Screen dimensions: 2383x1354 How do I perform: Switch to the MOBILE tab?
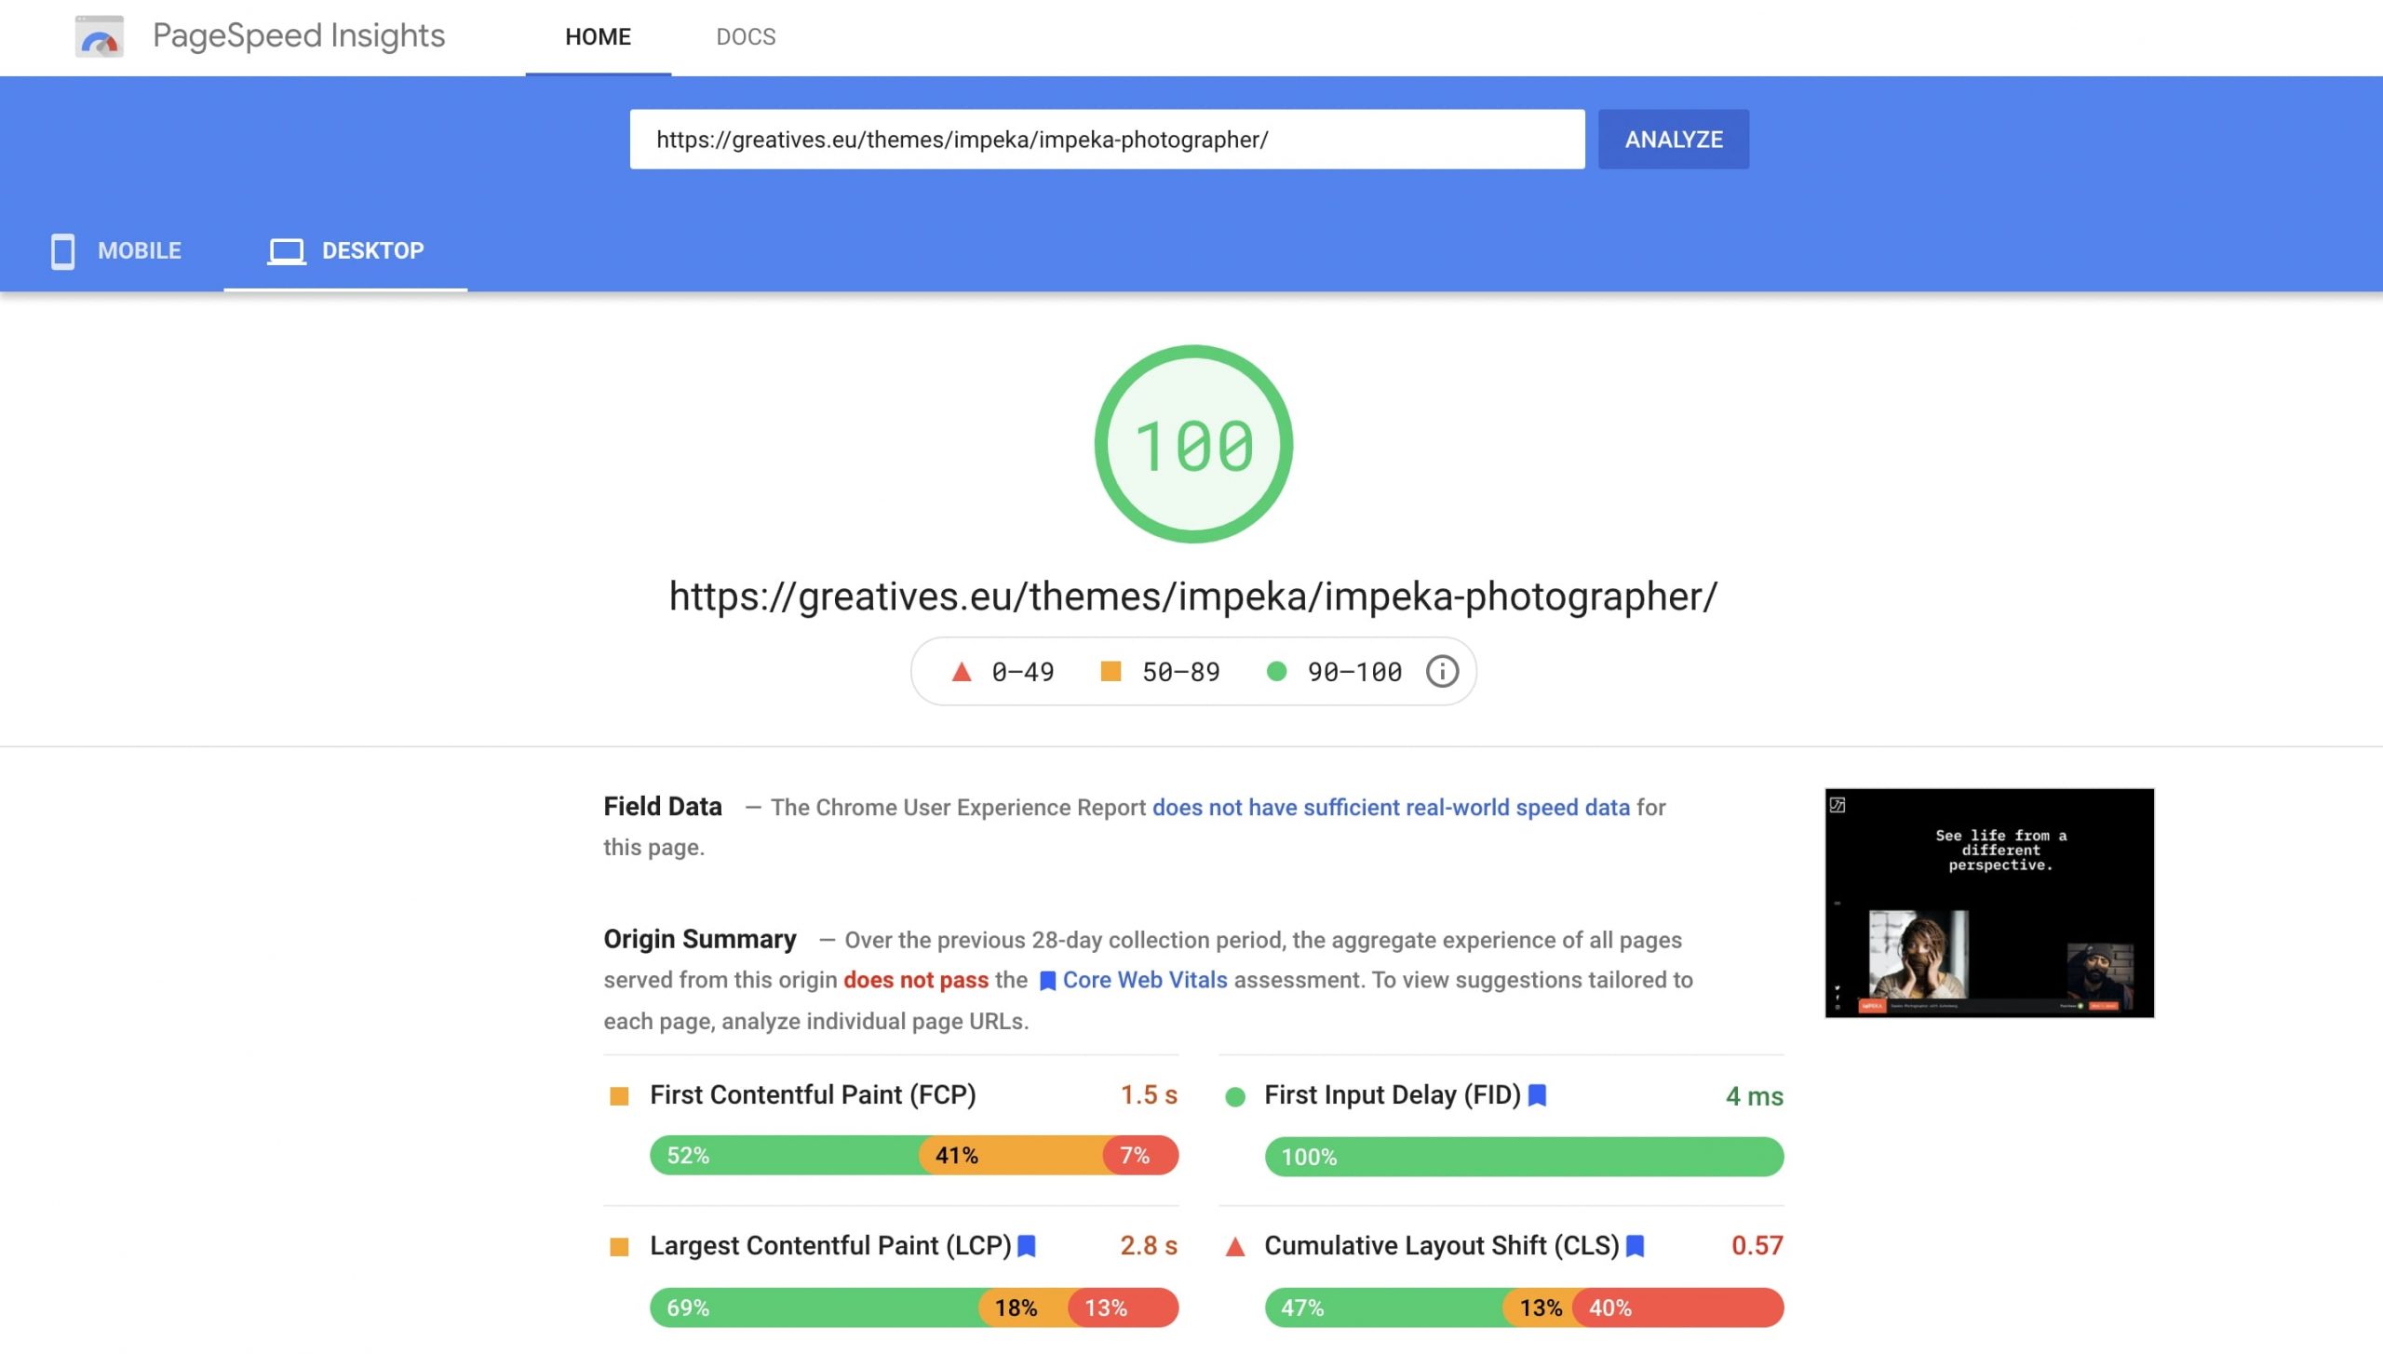pyautogui.click(x=138, y=250)
